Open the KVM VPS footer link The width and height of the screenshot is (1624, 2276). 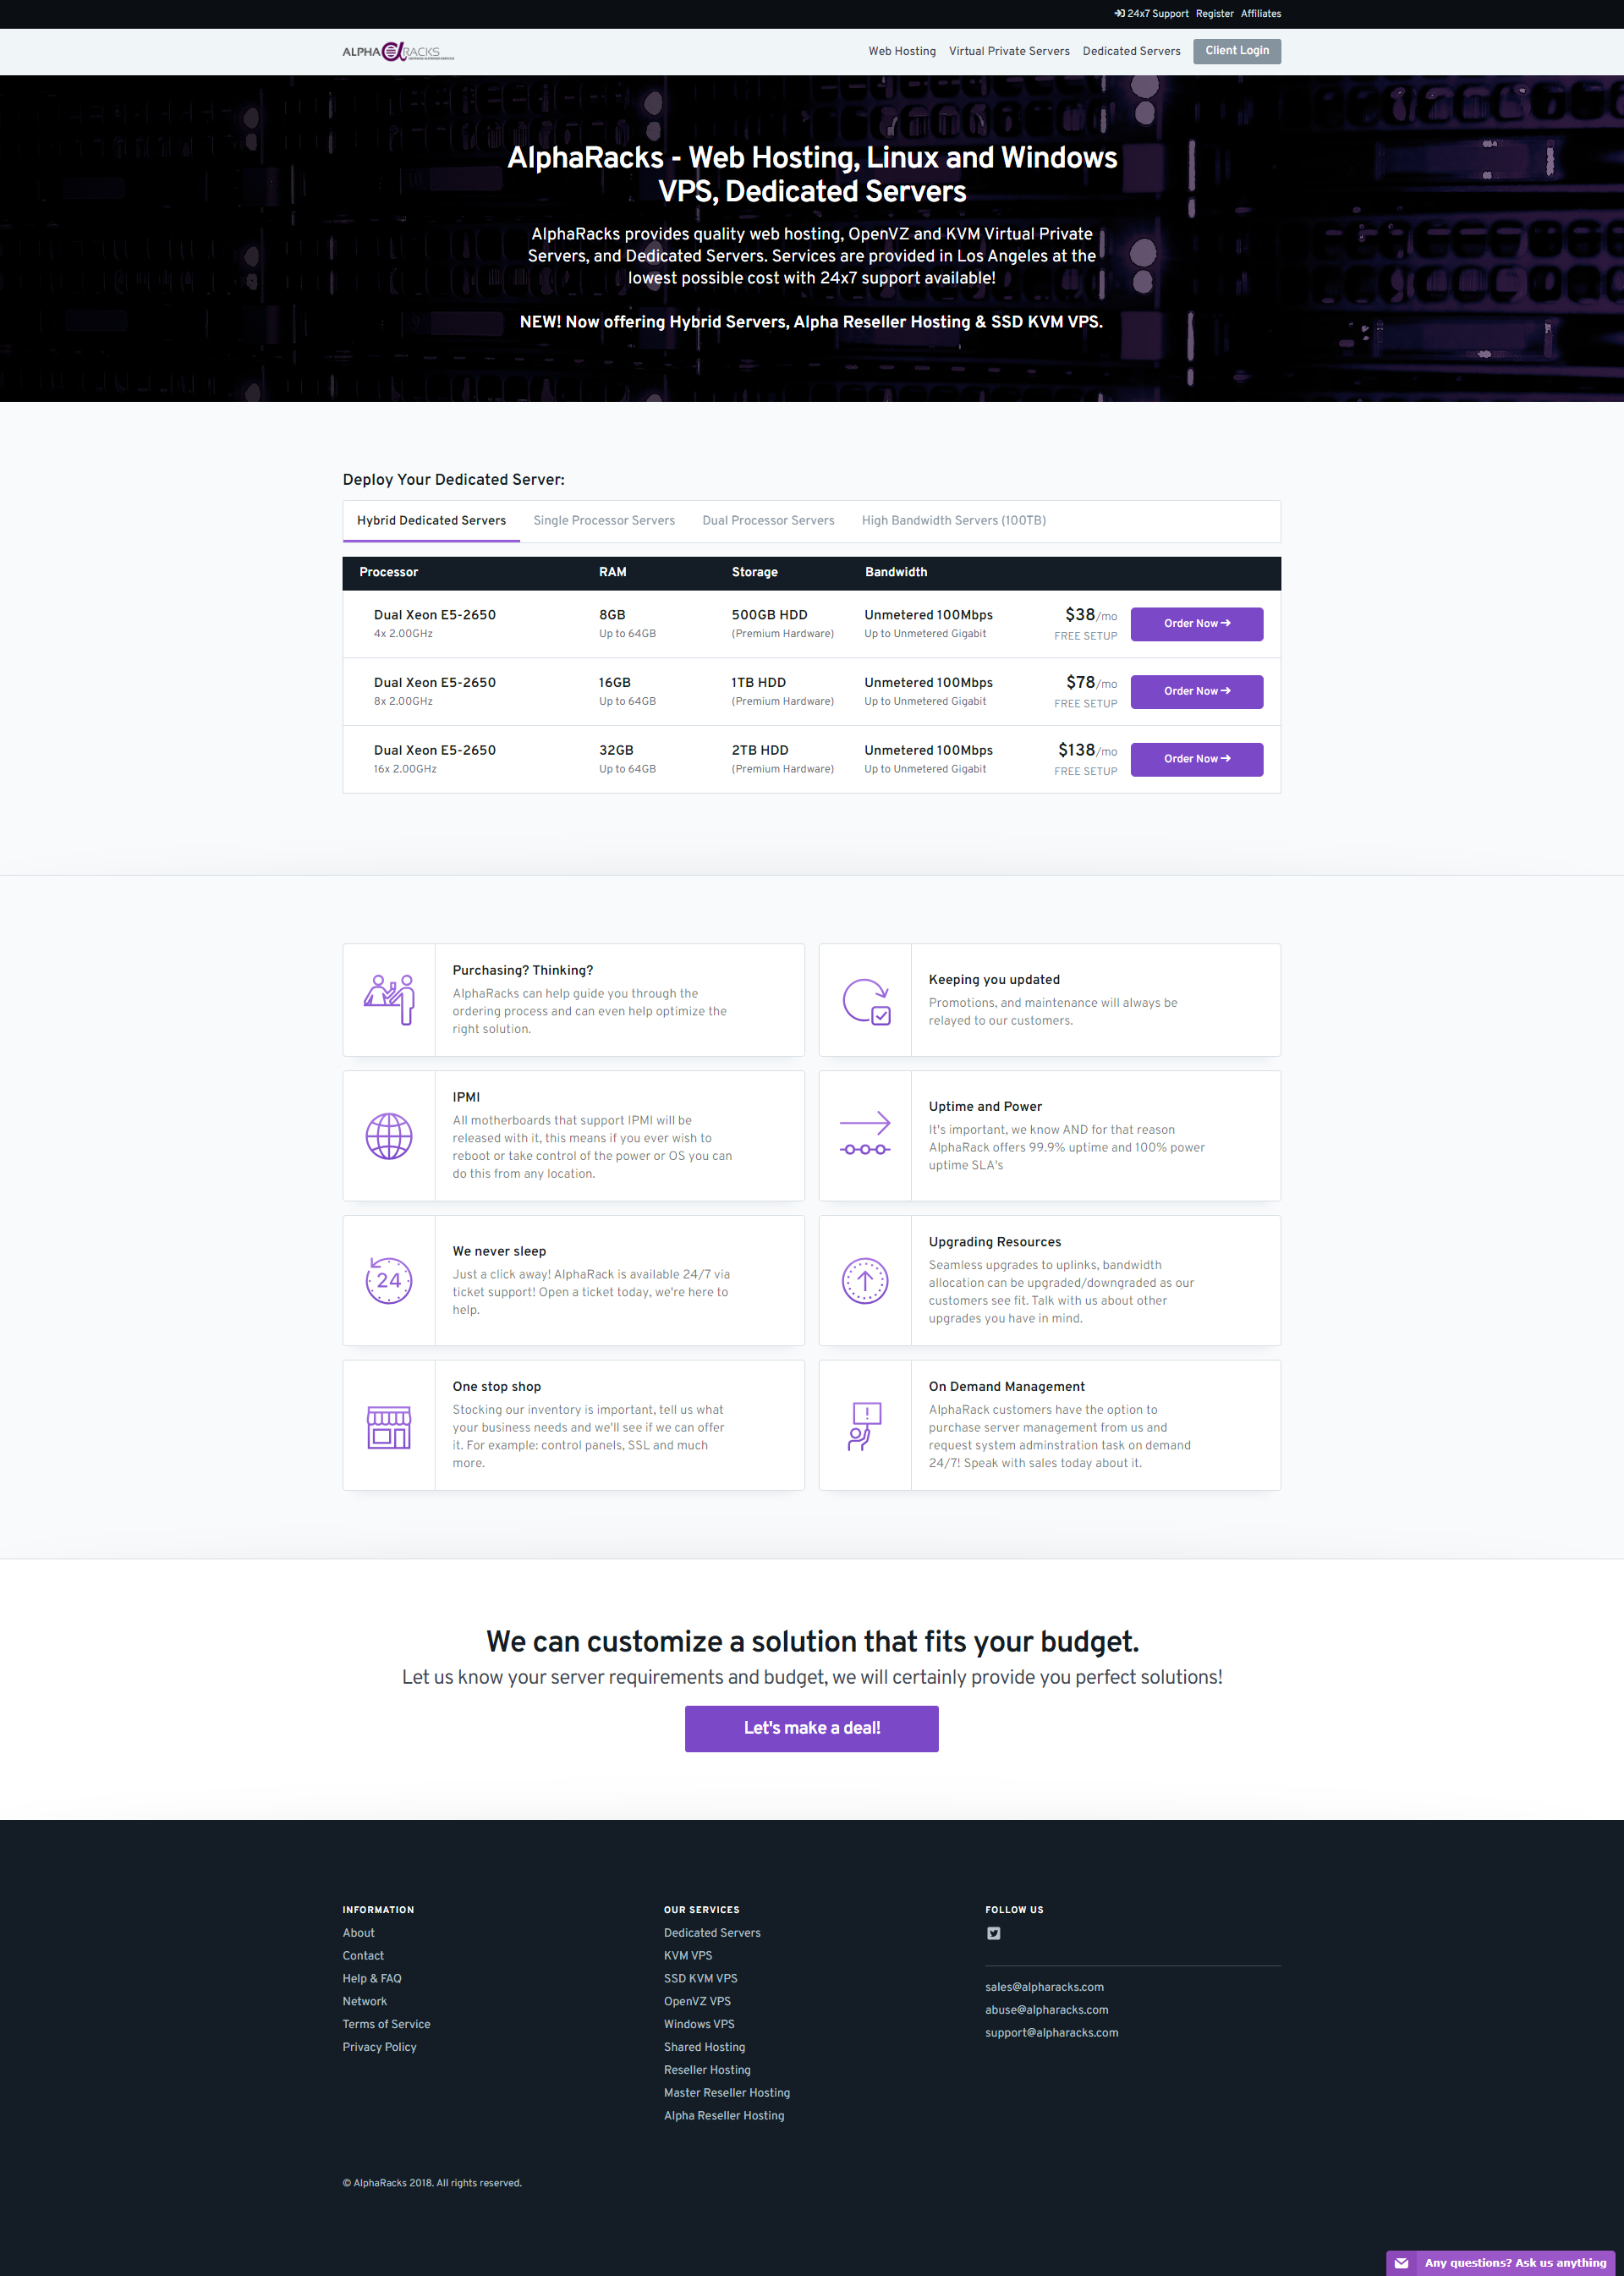688,1956
